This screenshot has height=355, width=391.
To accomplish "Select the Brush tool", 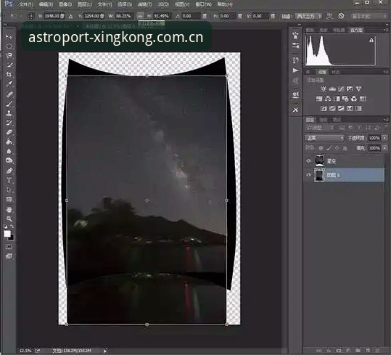I will click(x=9, y=104).
